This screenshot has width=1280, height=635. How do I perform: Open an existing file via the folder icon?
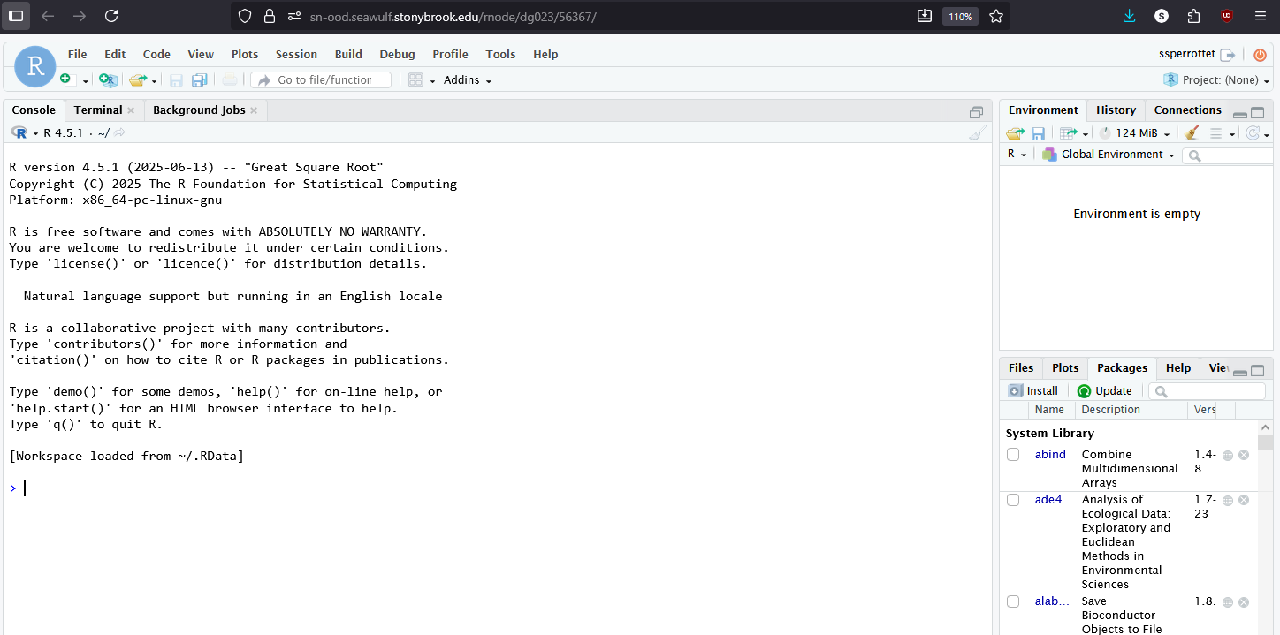pyautogui.click(x=137, y=79)
